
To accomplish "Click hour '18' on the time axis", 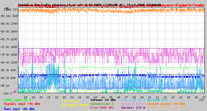I will pos(25,97).
